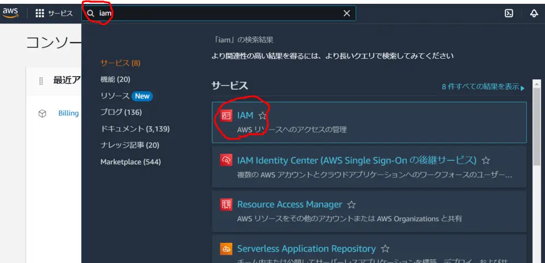This screenshot has height=263, width=545.
Task: Select the ブログ (136) category
Action: click(121, 112)
